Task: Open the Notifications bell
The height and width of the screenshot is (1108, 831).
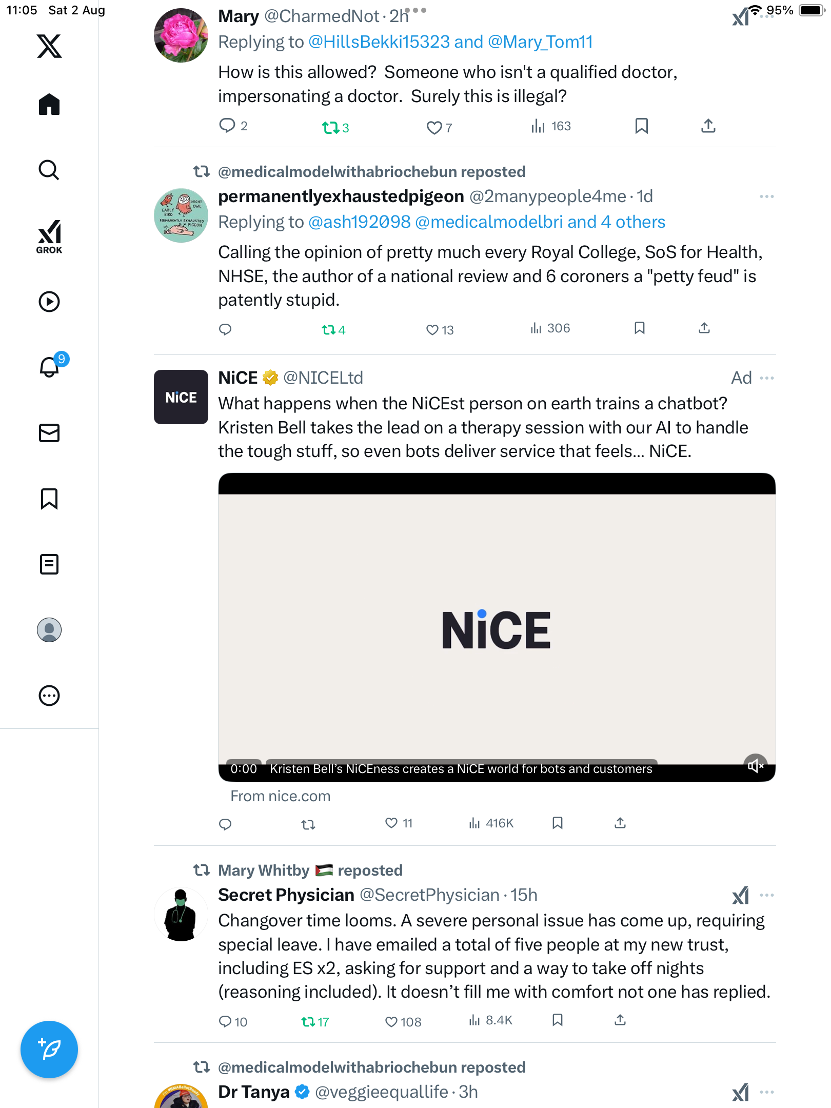Action: point(49,367)
